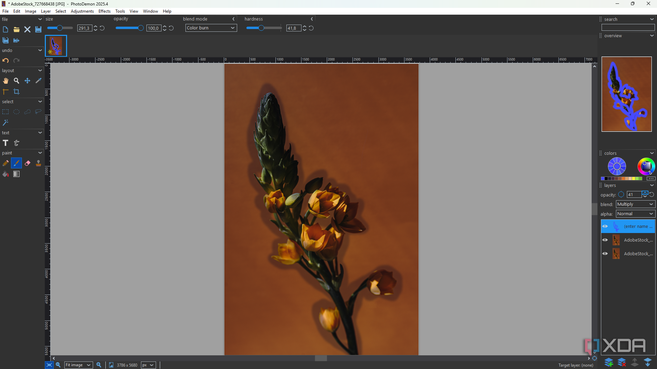Open the Adjustments menu
657x369 pixels.
click(x=82, y=11)
